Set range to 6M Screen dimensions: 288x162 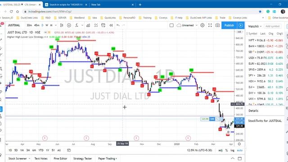pos(34,150)
